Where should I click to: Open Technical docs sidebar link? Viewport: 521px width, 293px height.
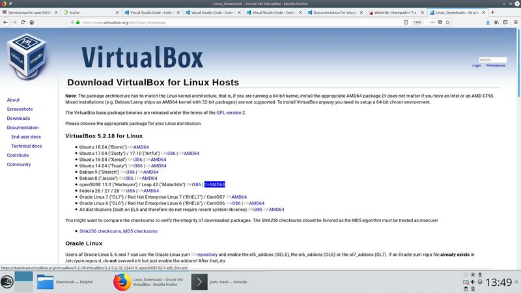(27, 146)
